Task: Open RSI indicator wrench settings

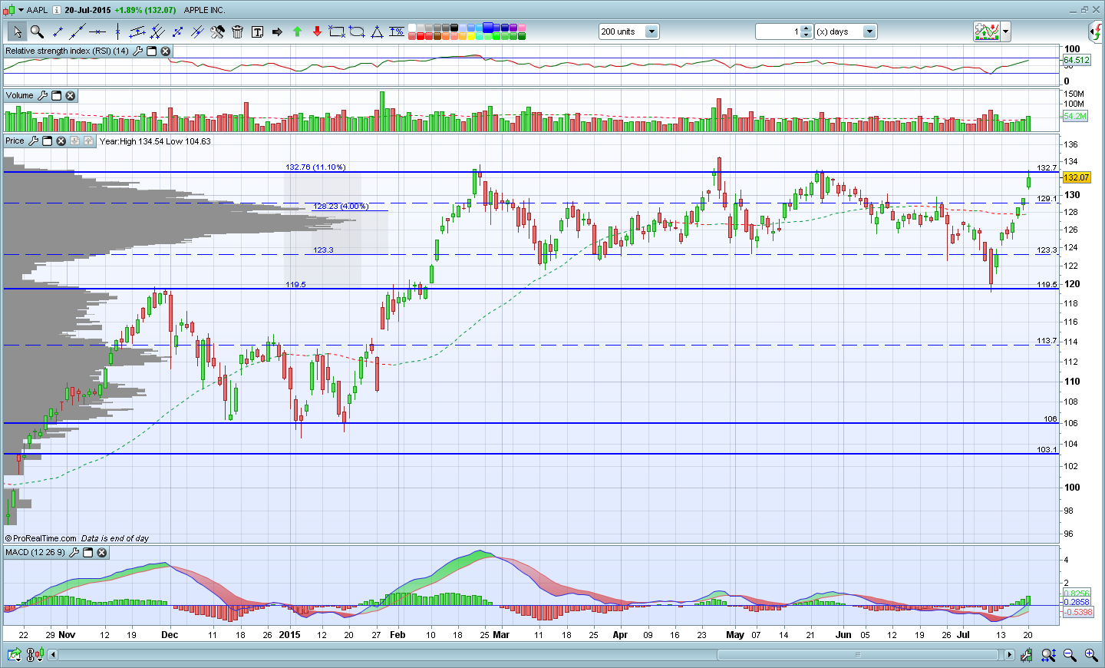Action: tap(138, 51)
